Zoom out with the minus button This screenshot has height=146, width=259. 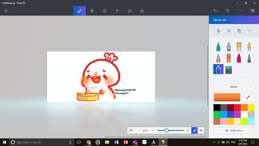click(153, 131)
